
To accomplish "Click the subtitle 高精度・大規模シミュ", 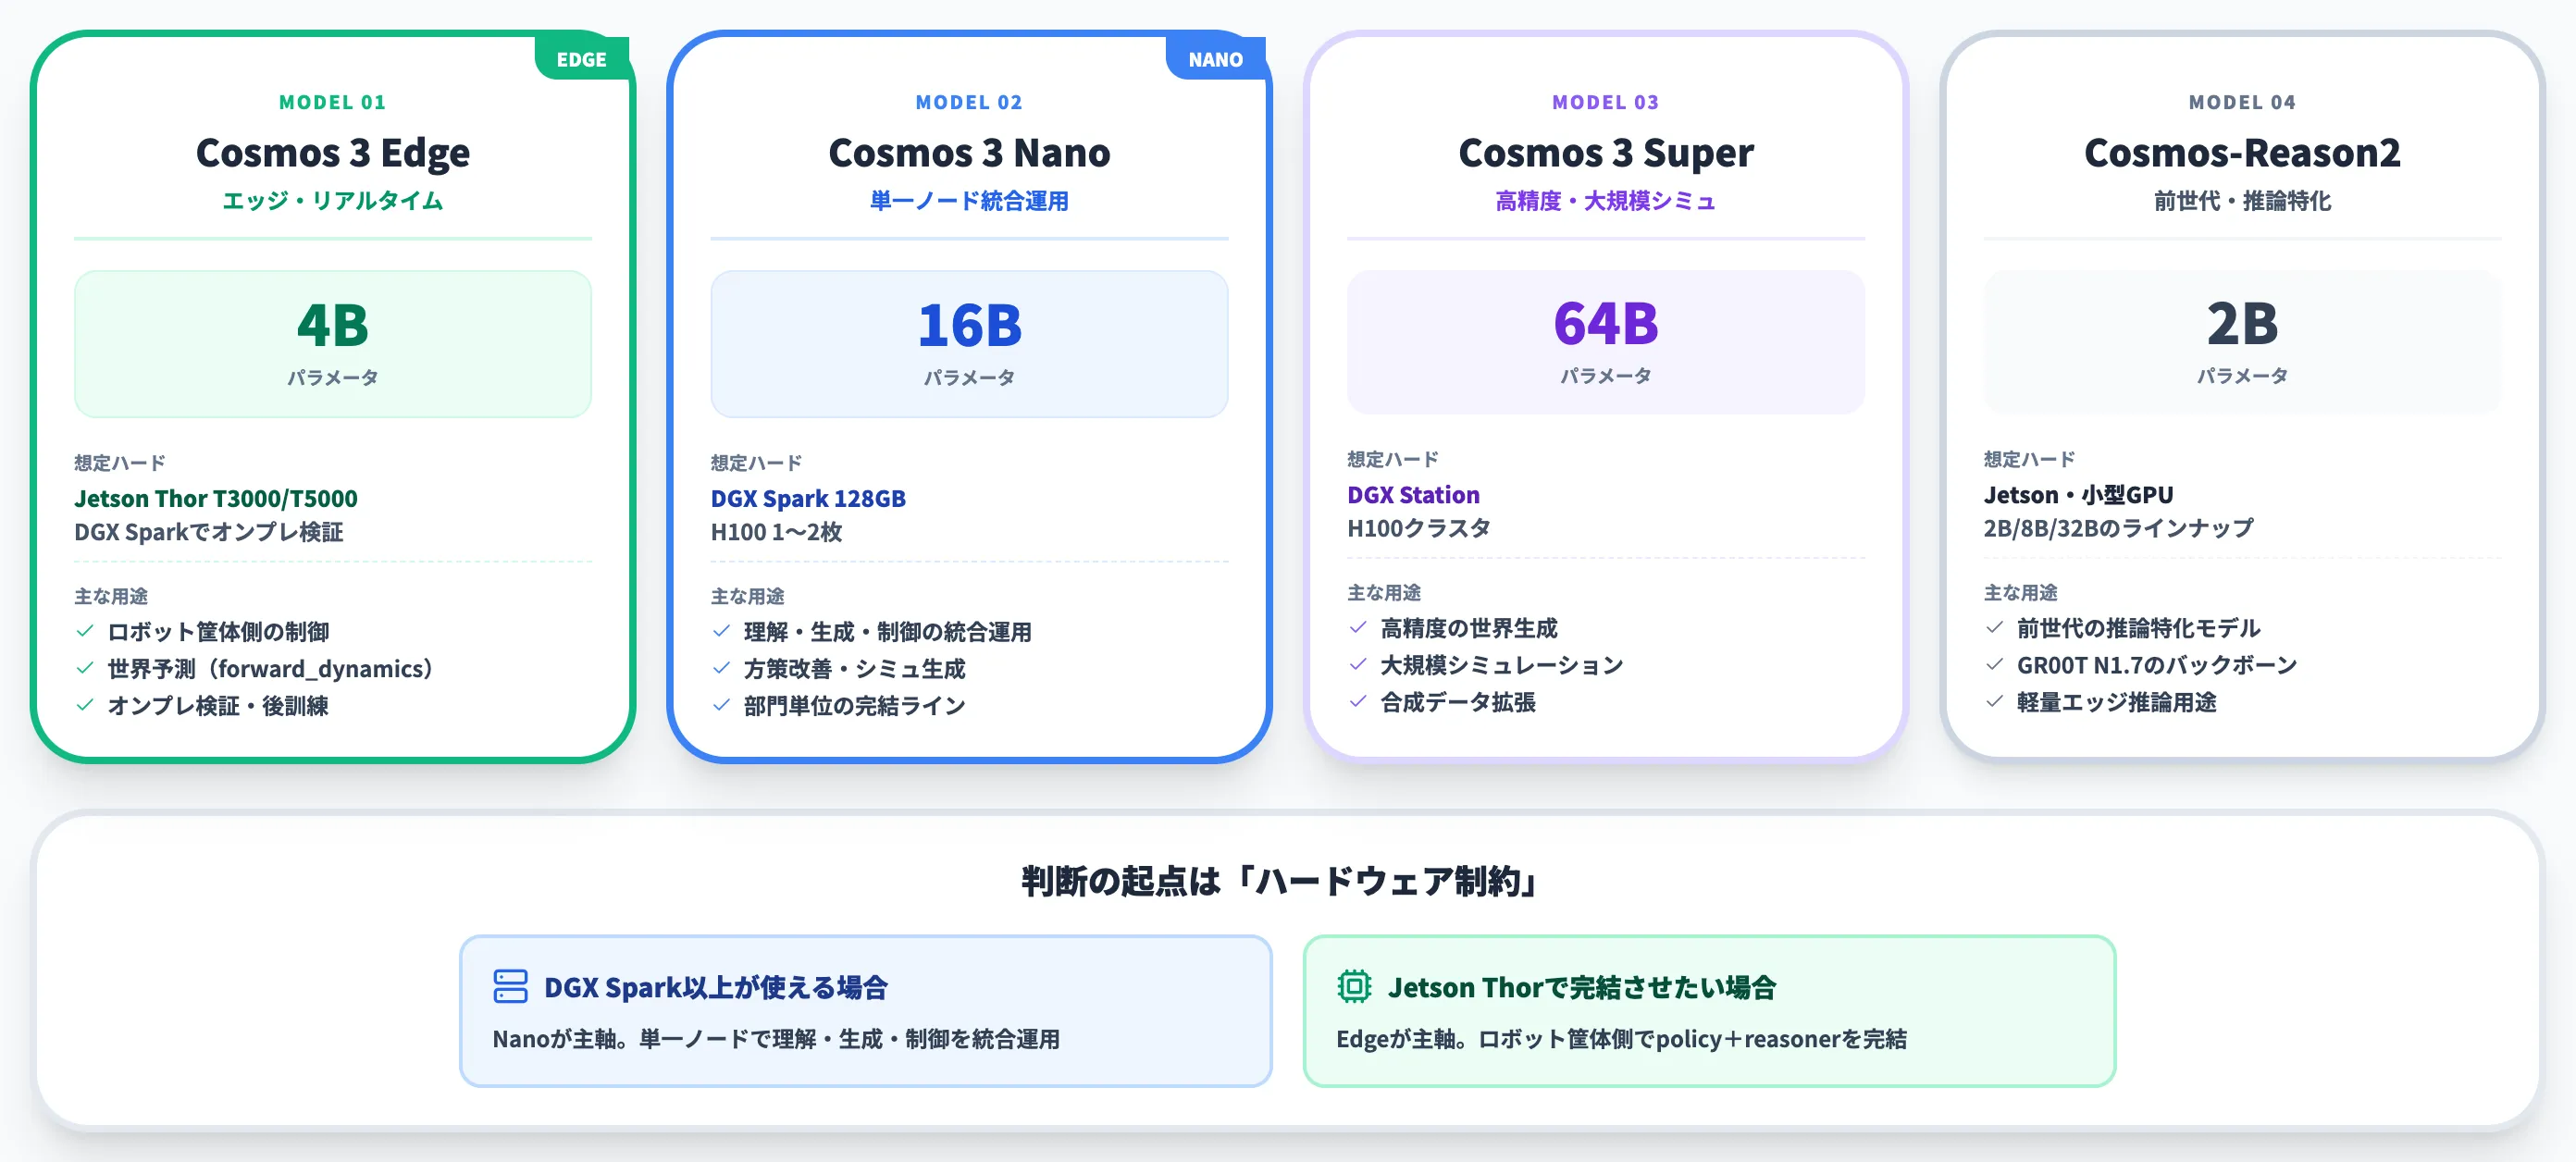I will click(x=1605, y=201).
